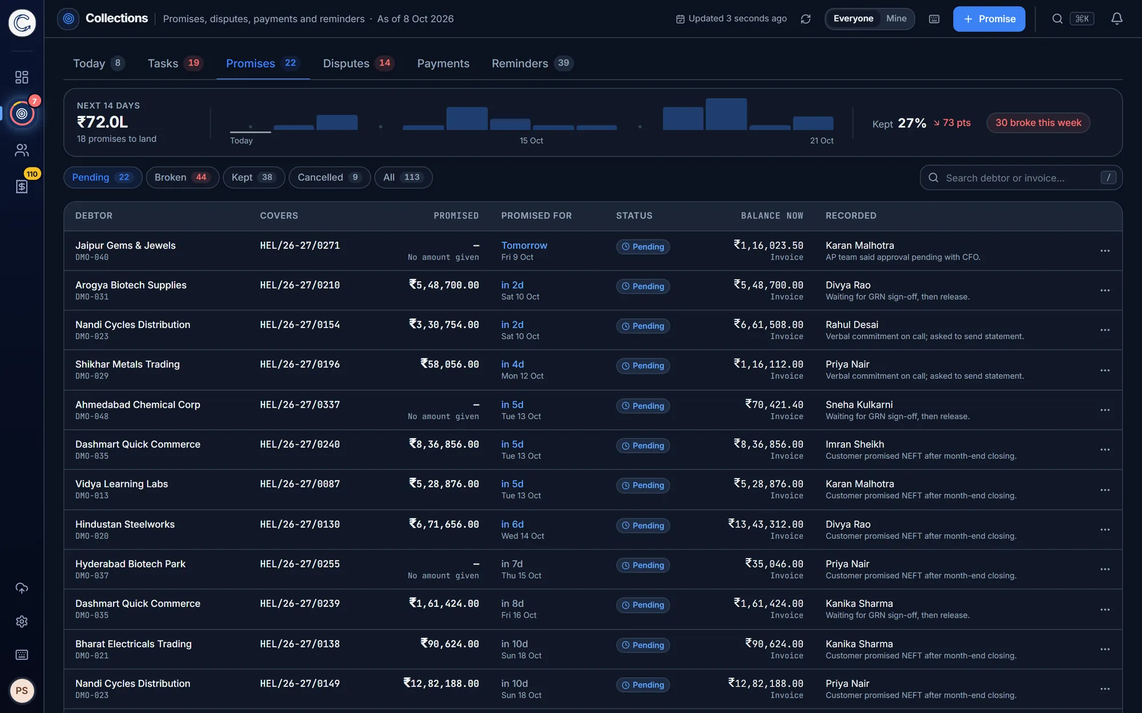Switch to the Disputes tab
This screenshot has height=713, width=1142.
click(359, 63)
